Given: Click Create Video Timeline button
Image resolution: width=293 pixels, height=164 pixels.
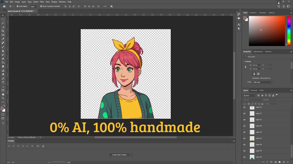Looking at the screenshot, I should point(119,155).
